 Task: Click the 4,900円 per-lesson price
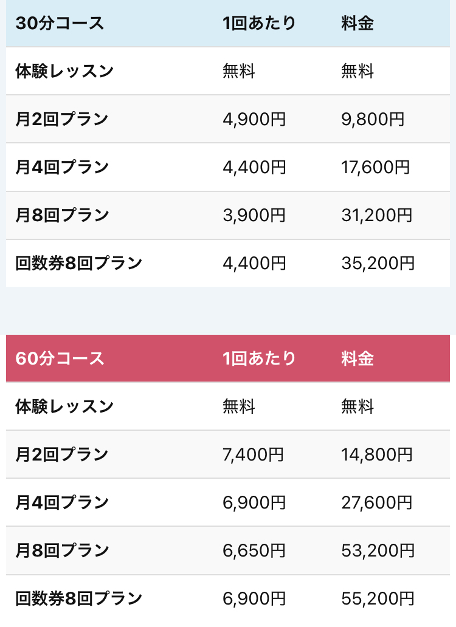pyautogui.click(x=254, y=119)
